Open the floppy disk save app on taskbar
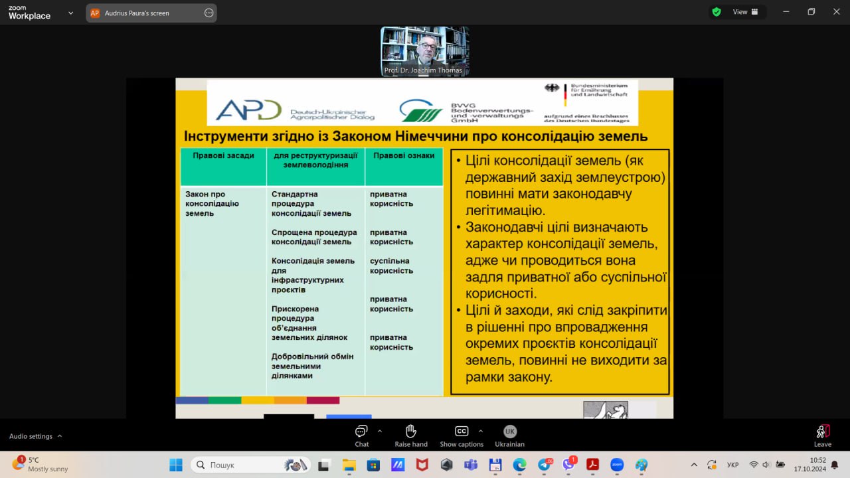Image resolution: width=850 pixels, height=478 pixels. point(495,465)
